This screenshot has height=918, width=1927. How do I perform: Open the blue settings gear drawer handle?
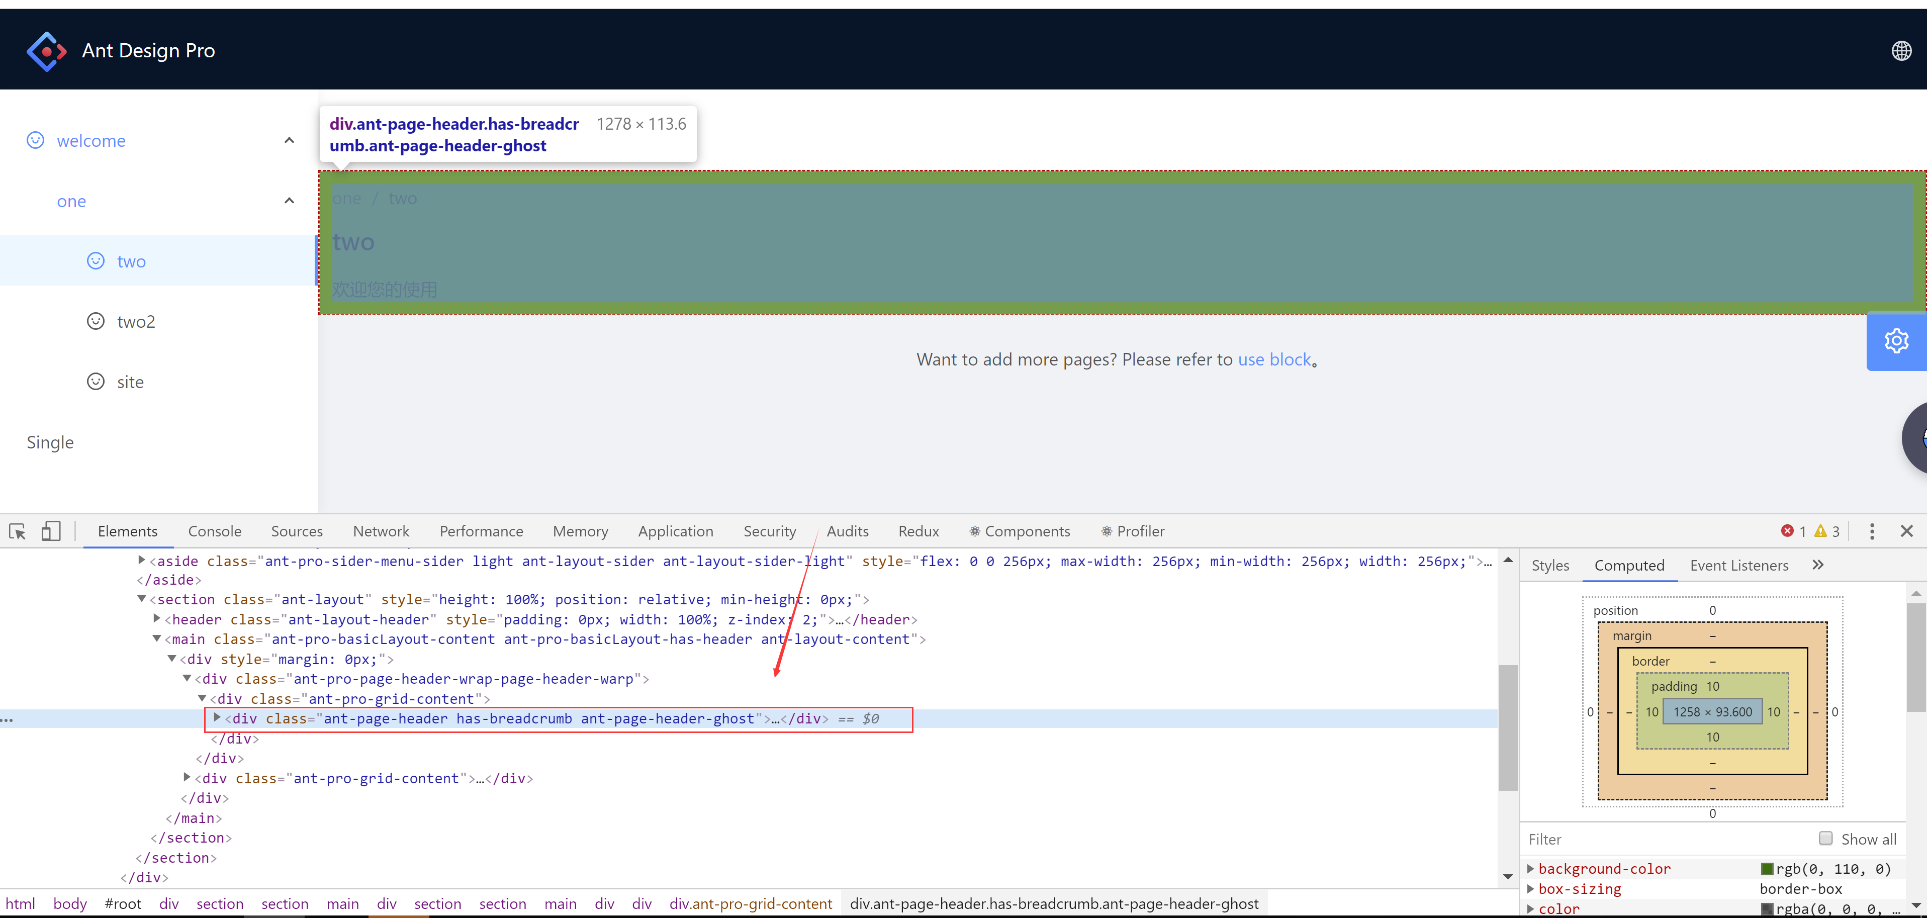pos(1896,341)
